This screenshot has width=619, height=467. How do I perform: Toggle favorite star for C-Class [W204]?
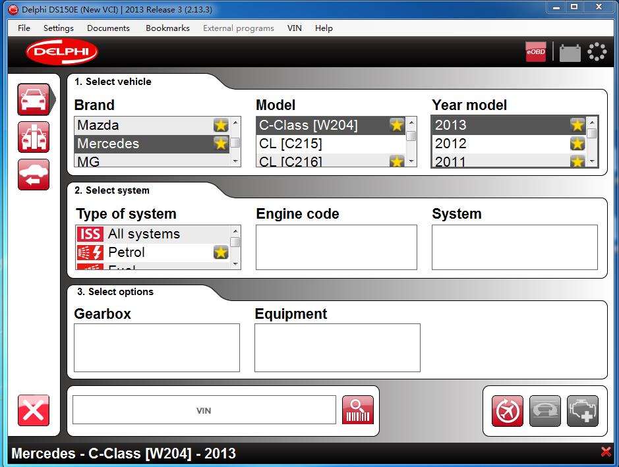pos(397,124)
